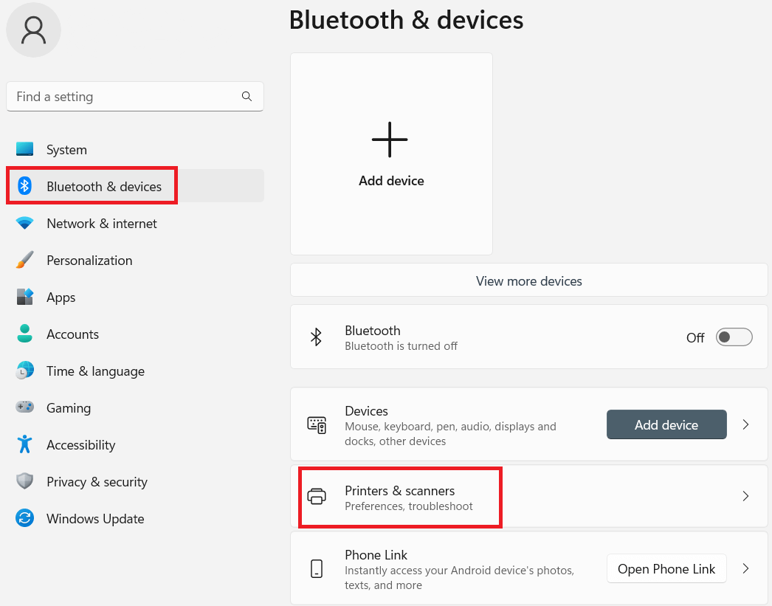Click the dark Add device button
772x606 pixels.
(x=666, y=424)
